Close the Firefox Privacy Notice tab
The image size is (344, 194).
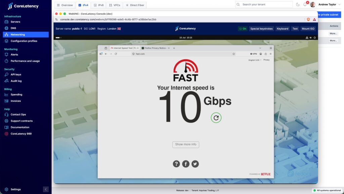(169, 48)
